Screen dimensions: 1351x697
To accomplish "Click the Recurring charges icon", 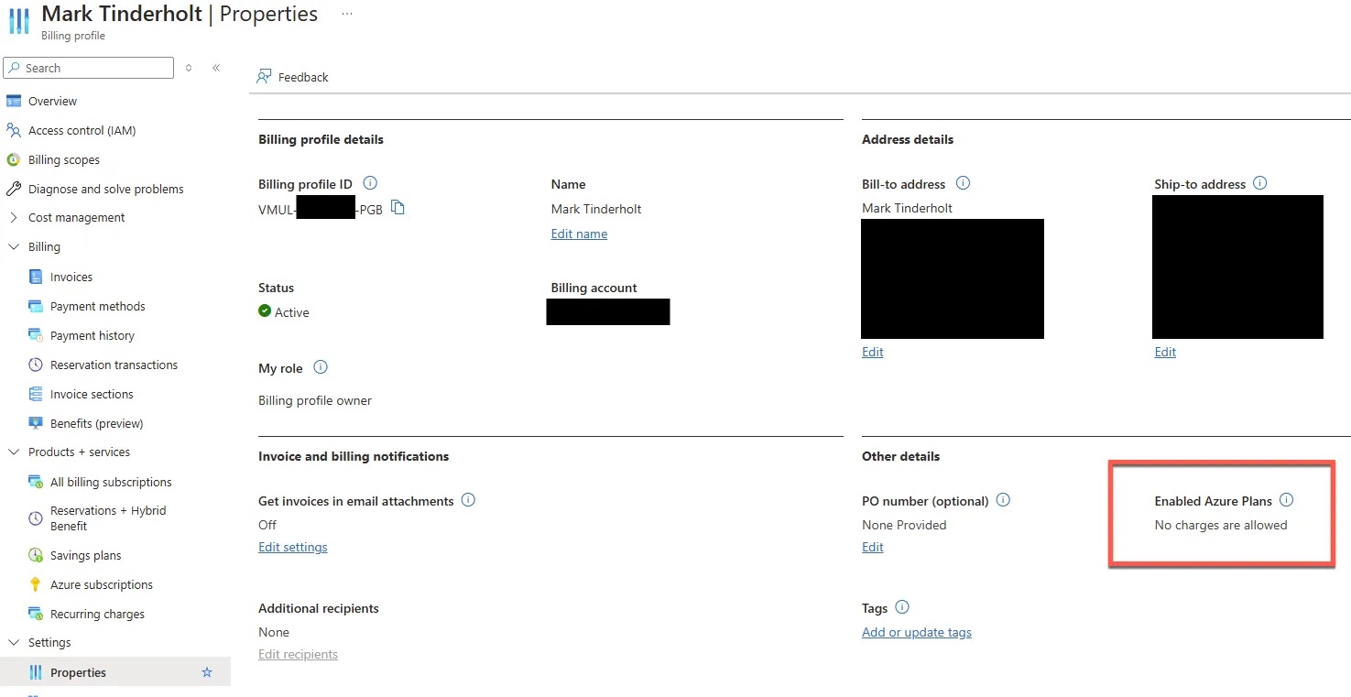I will 36,614.
